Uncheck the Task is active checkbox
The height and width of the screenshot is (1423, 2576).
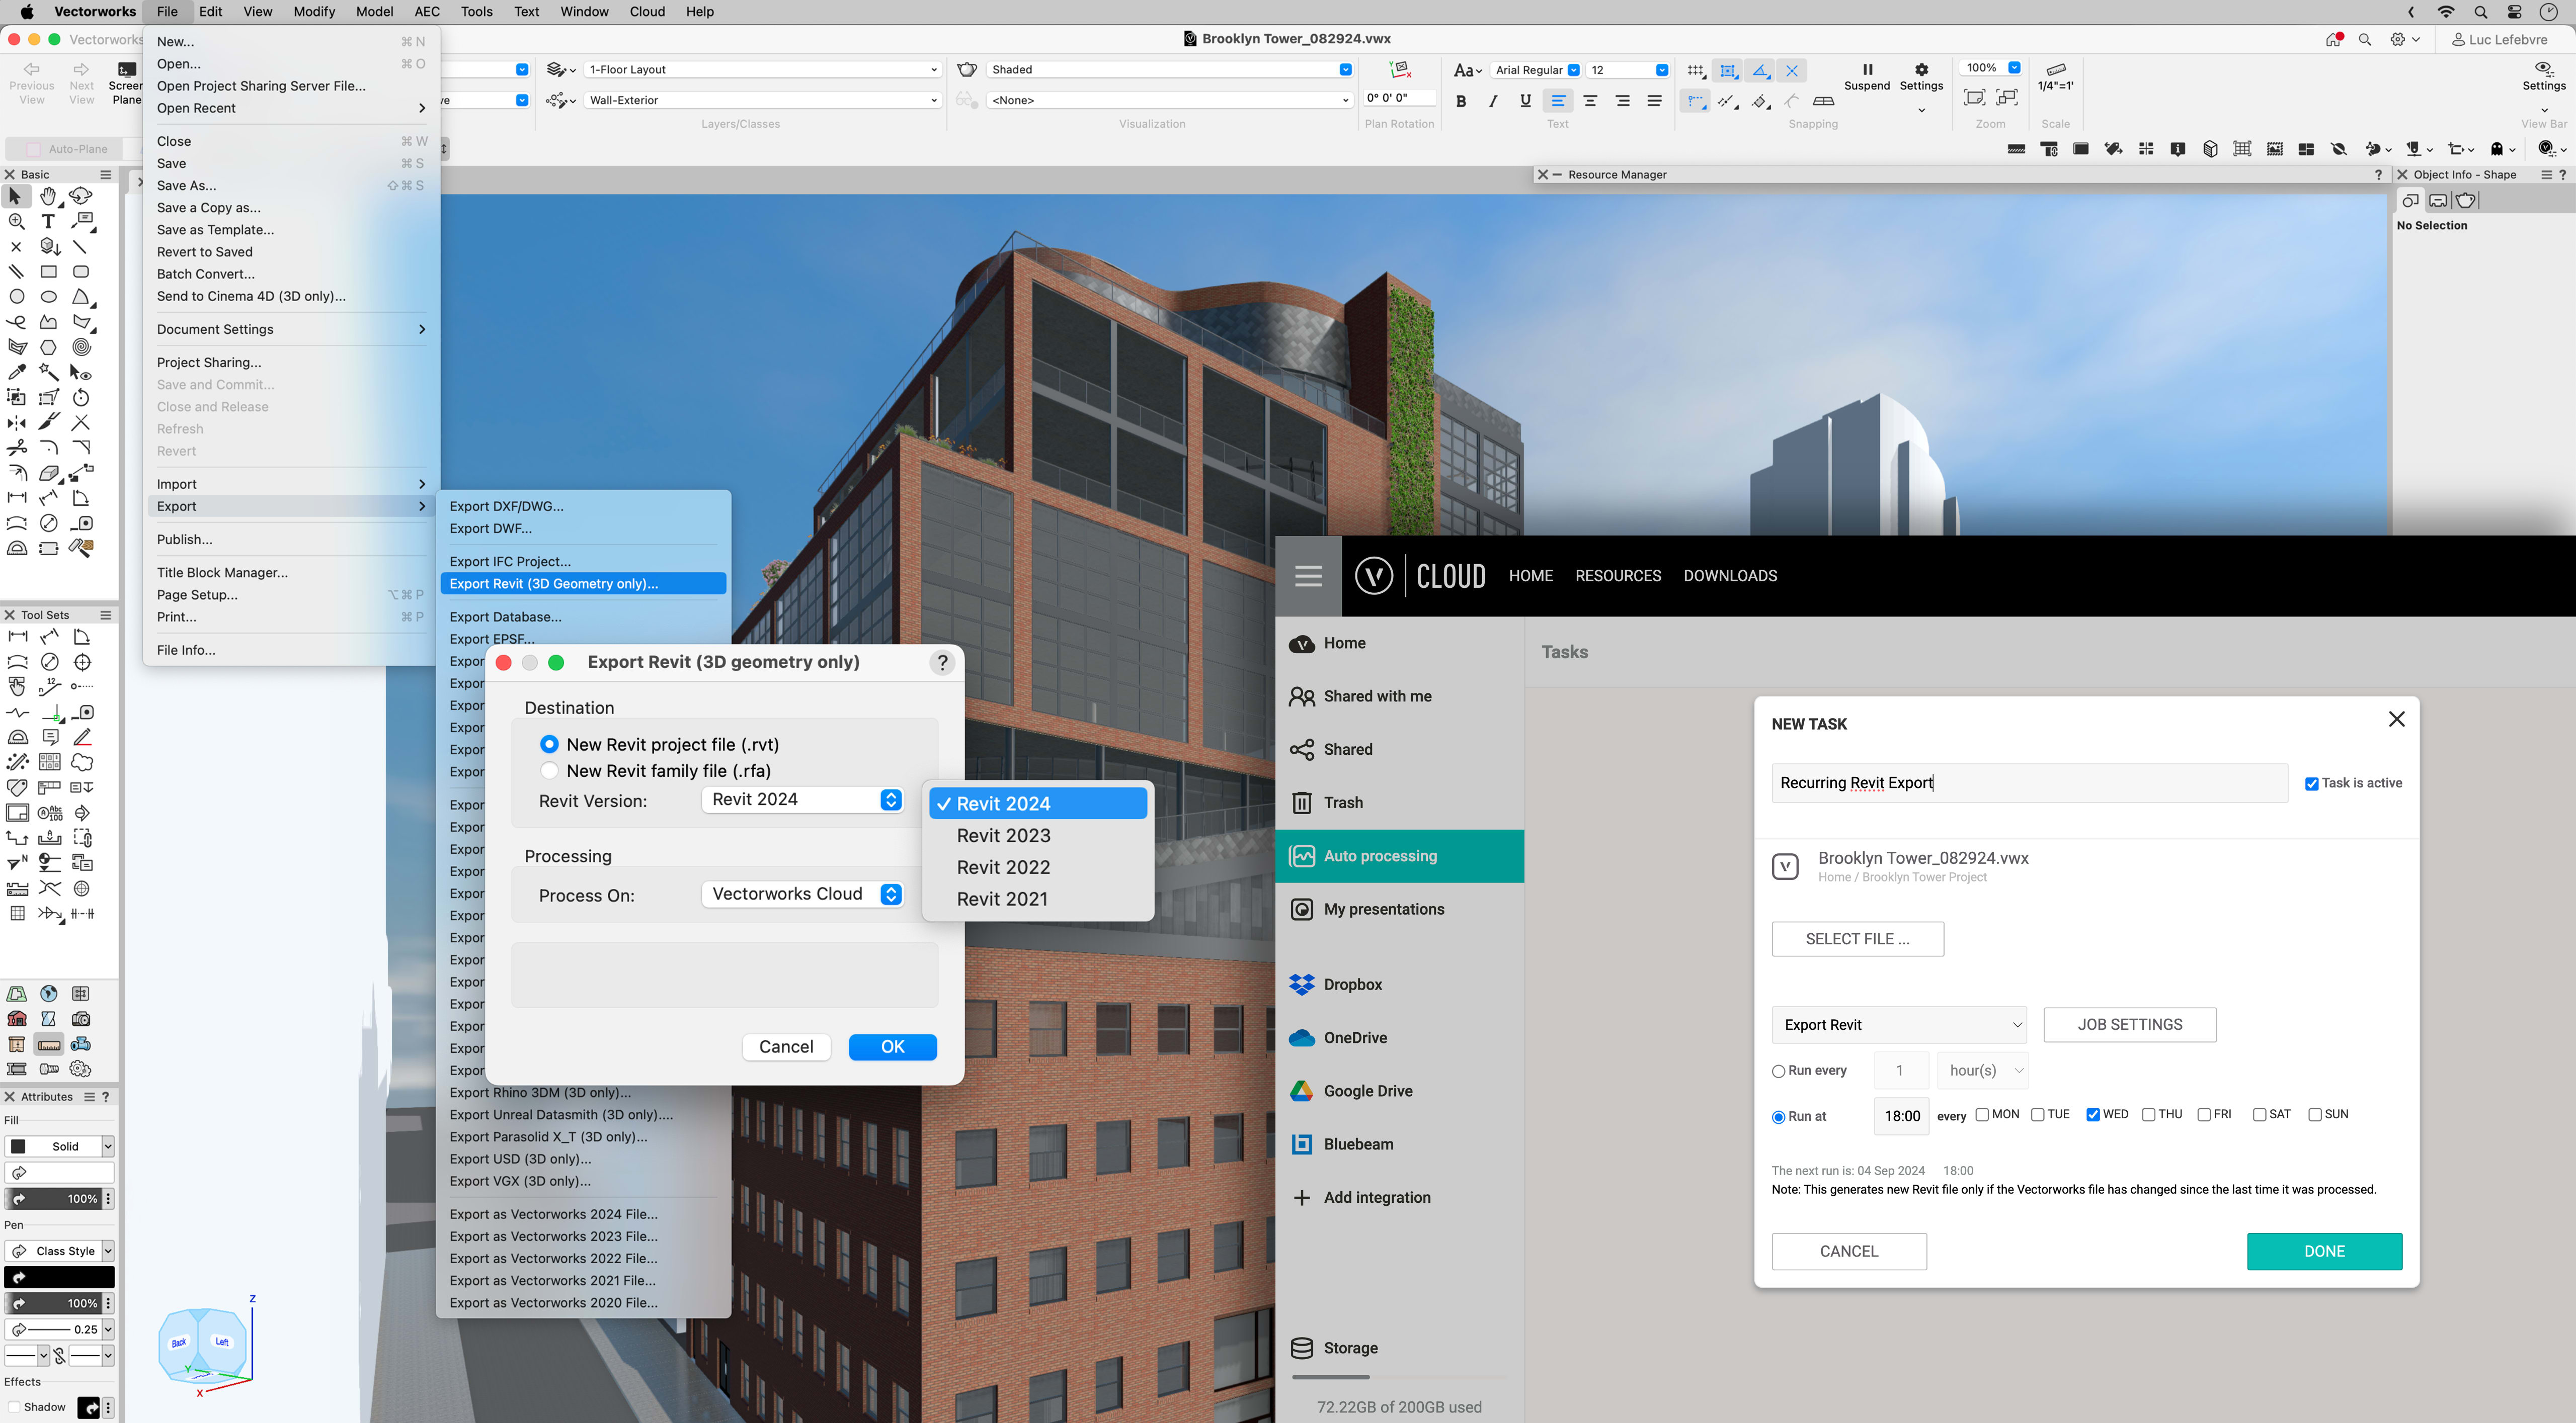[2311, 783]
